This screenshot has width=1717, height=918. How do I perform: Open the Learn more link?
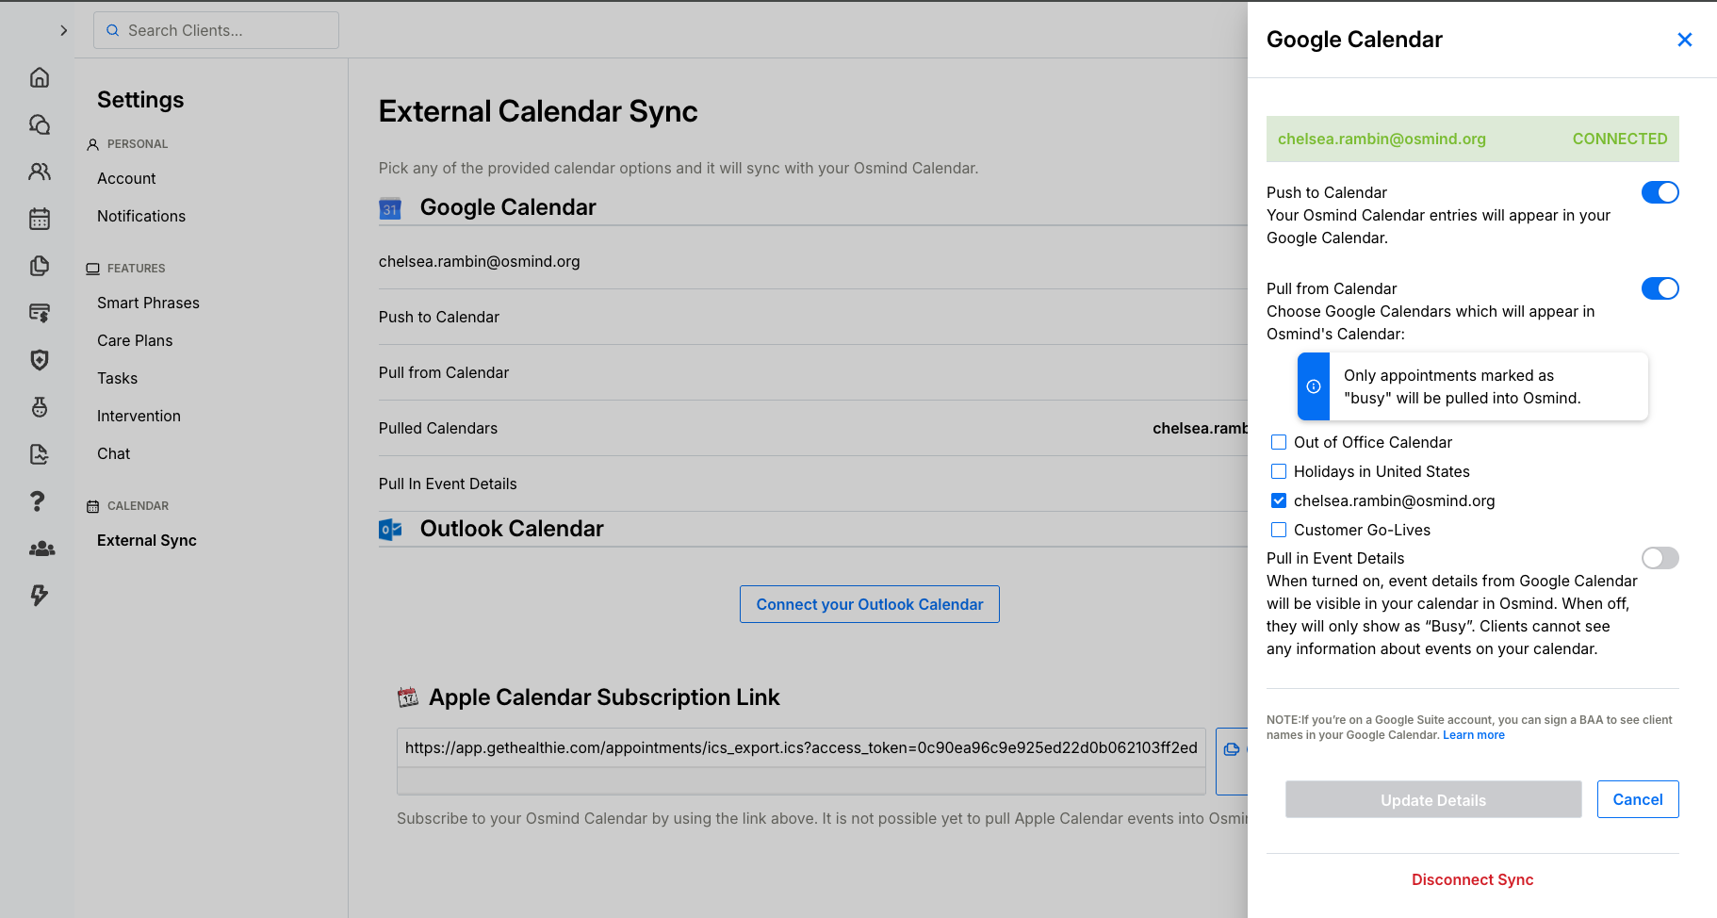pos(1474,735)
